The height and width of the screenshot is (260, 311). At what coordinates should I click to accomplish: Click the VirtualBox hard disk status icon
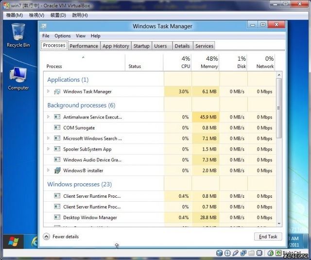coord(219,253)
